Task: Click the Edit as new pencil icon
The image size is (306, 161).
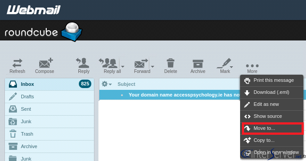Action: [247, 105]
